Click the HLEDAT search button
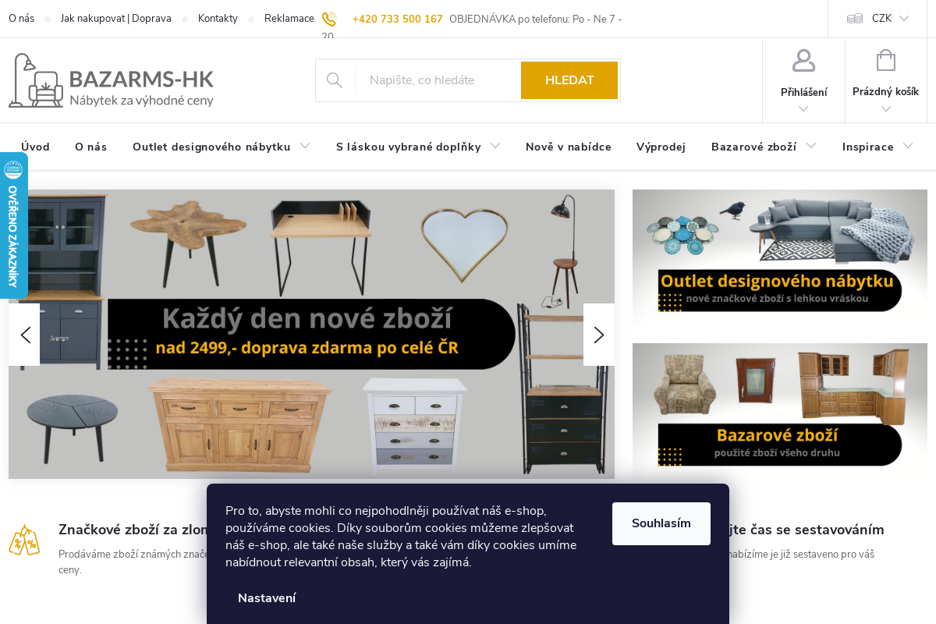 [569, 80]
